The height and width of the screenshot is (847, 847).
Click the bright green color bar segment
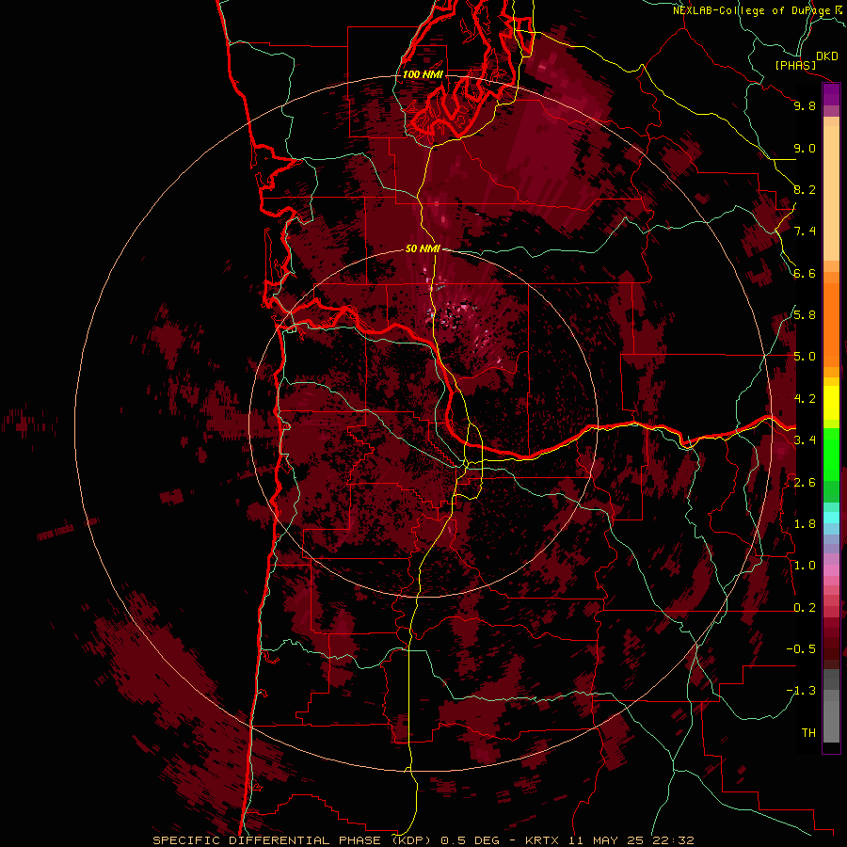point(831,455)
